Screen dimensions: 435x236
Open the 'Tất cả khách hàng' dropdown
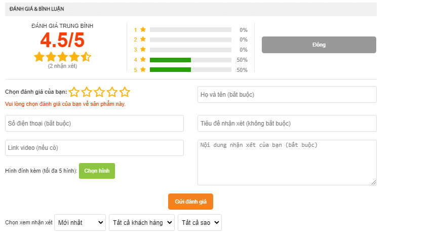coord(142,222)
